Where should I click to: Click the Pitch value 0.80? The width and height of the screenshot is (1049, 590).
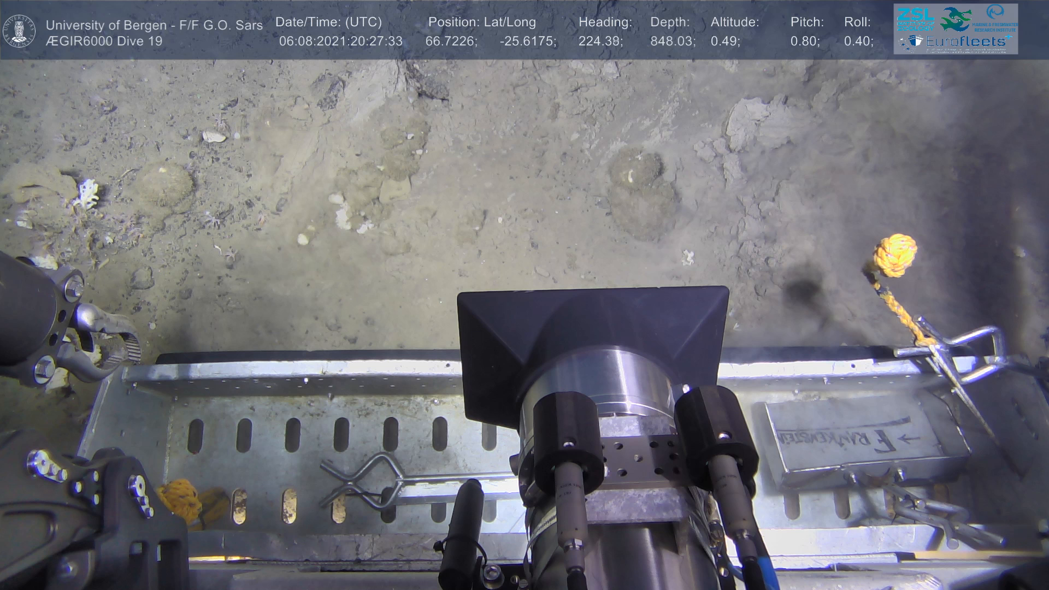tap(805, 42)
